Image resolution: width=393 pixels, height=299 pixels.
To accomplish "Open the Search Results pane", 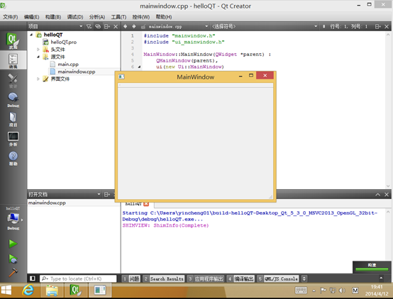I will 164,278.
